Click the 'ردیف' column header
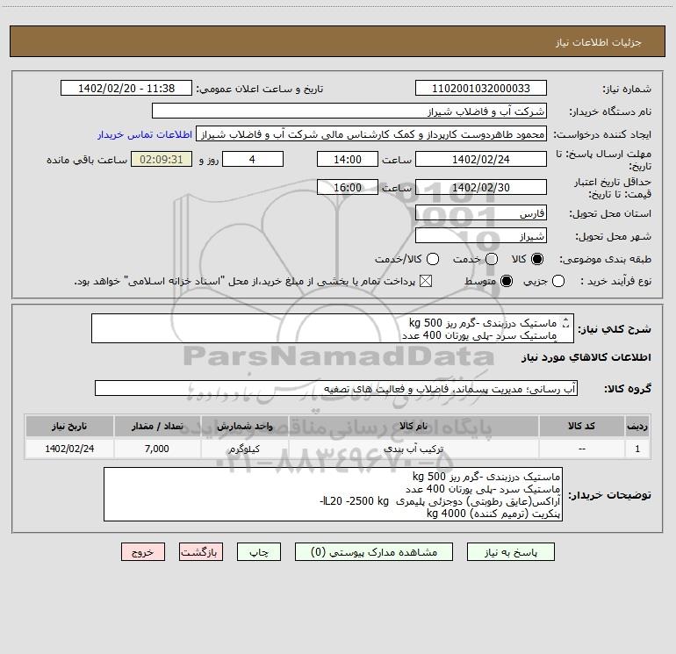The height and width of the screenshot is (654, 676). (x=637, y=426)
